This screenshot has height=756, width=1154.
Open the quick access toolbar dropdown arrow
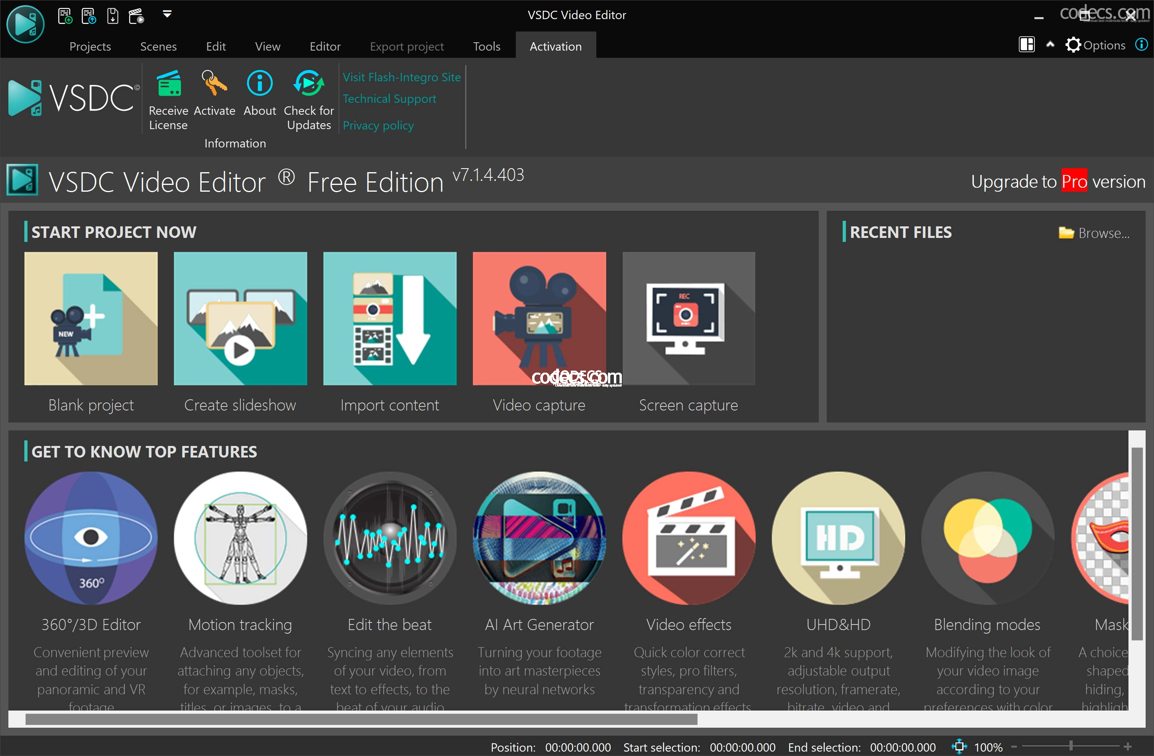tap(167, 14)
